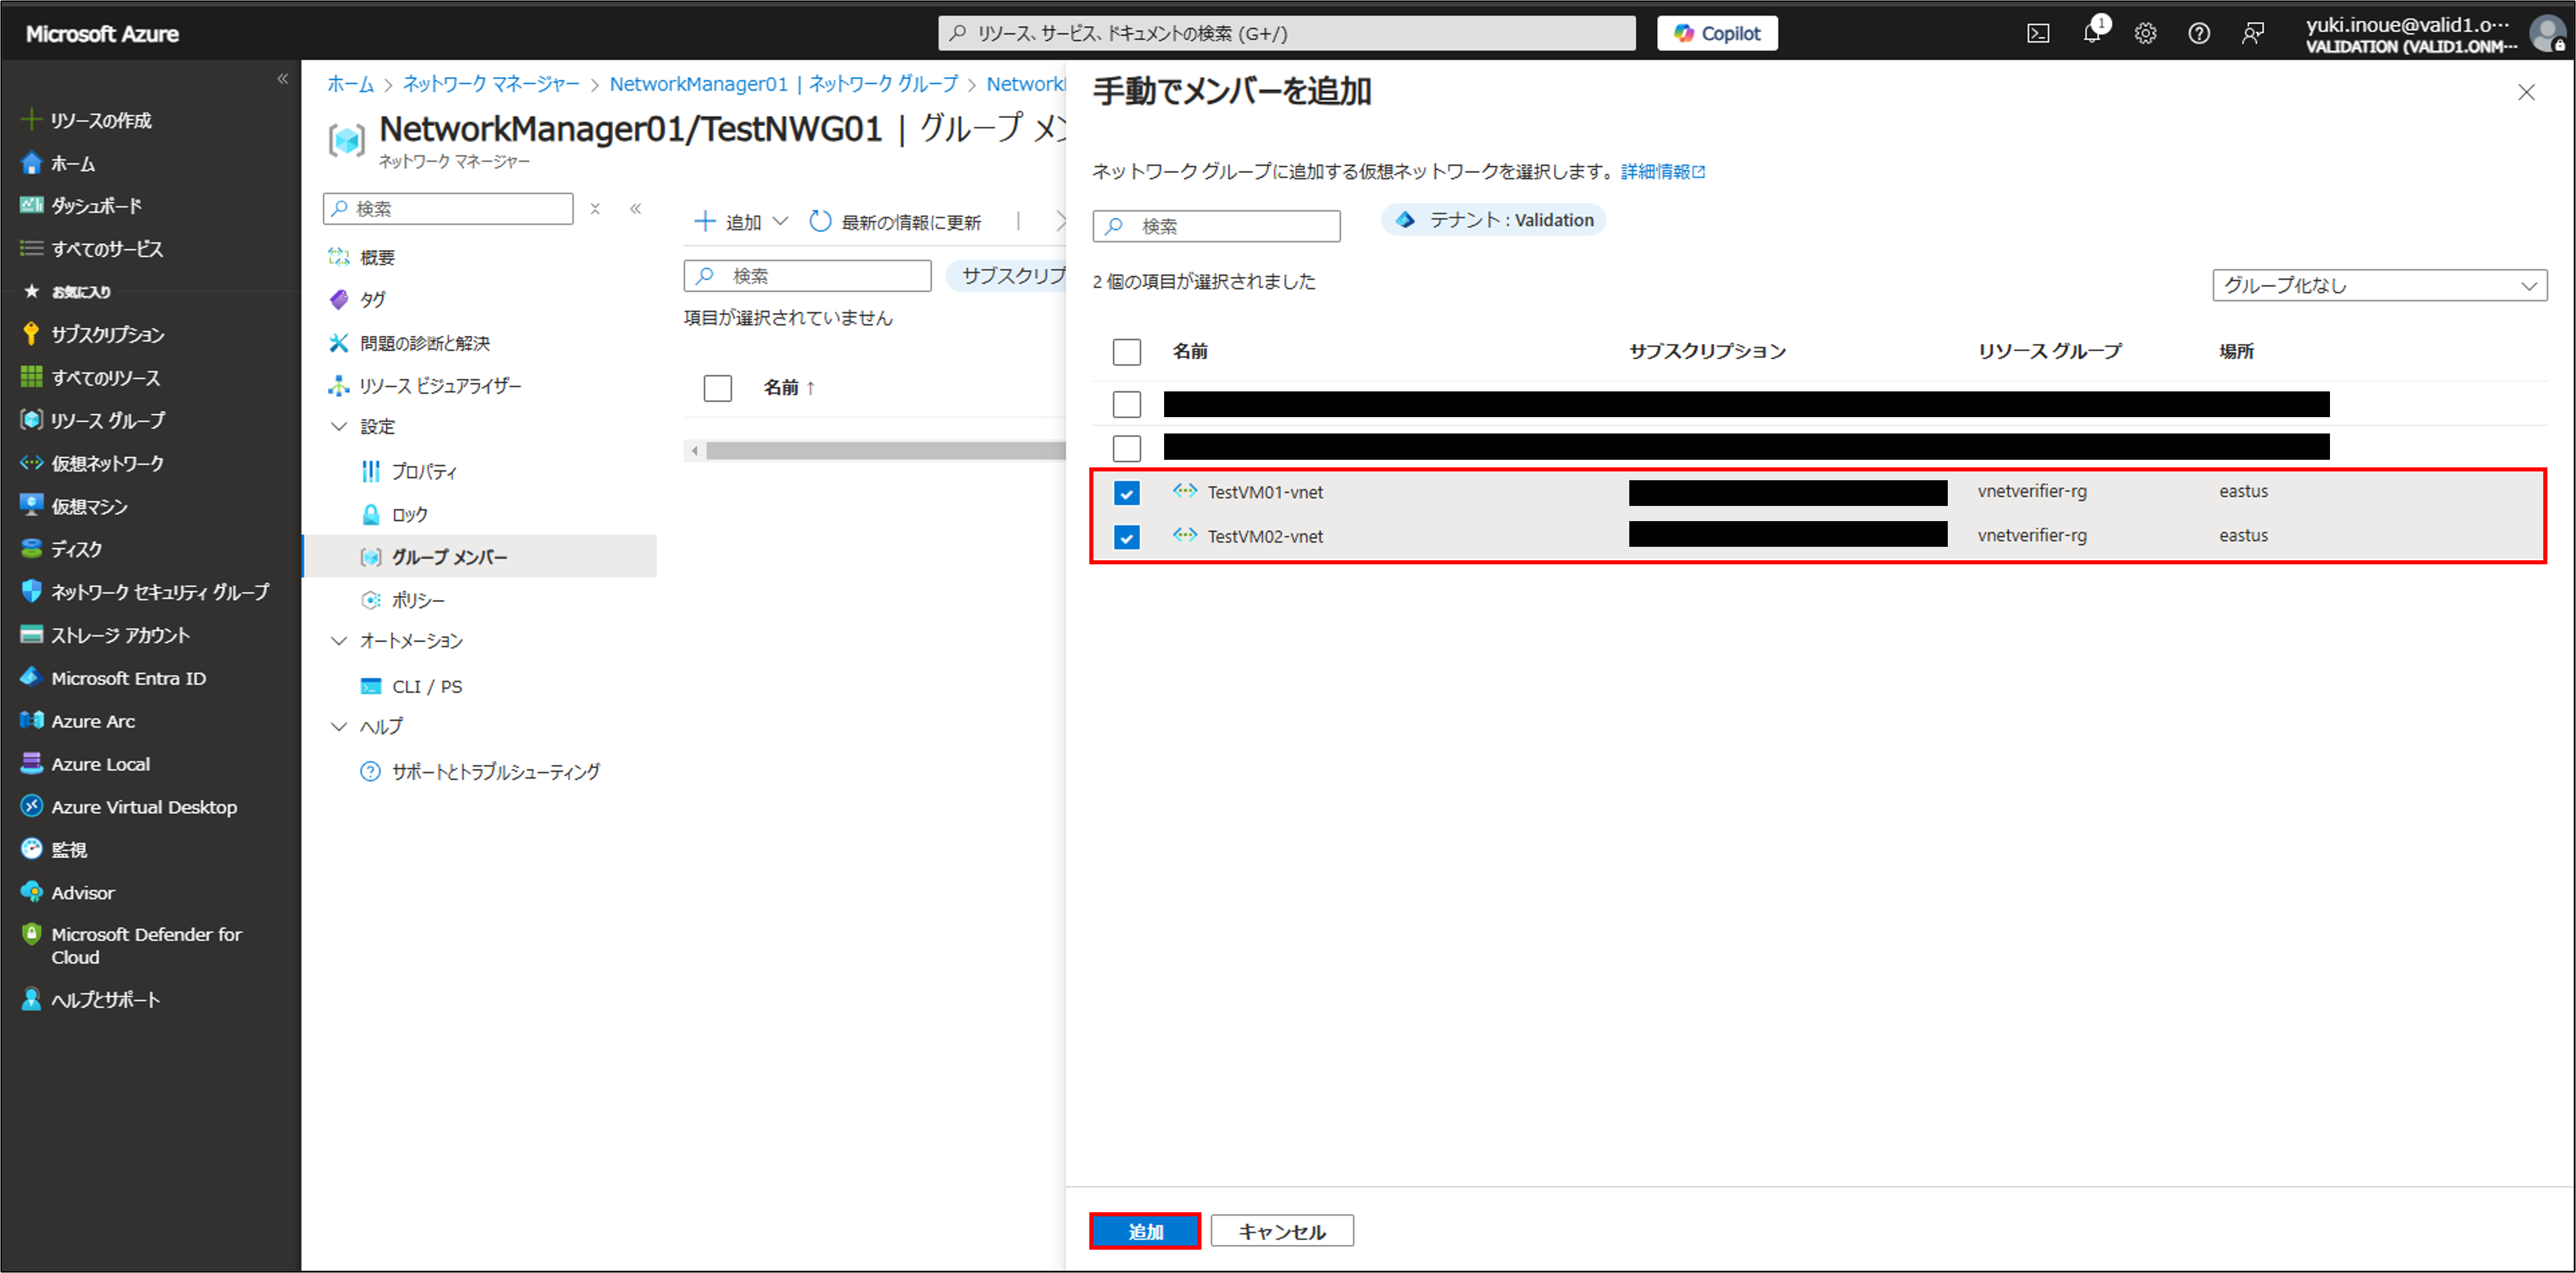Open Cloud Shell from the top bar
The height and width of the screenshot is (1273, 2576).
[2037, 33]
